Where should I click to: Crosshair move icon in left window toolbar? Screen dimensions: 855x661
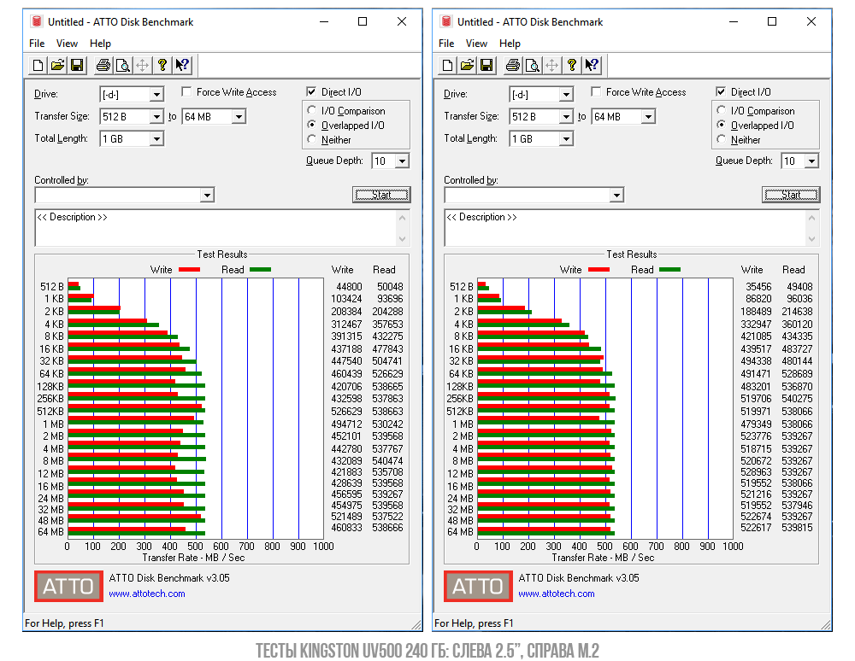(x=142, y=66)
